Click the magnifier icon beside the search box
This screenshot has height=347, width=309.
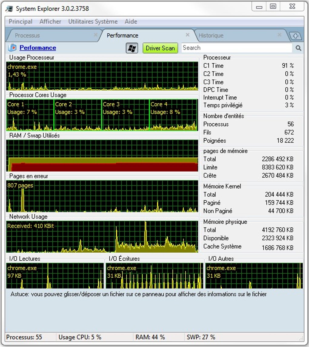point(298,48)
